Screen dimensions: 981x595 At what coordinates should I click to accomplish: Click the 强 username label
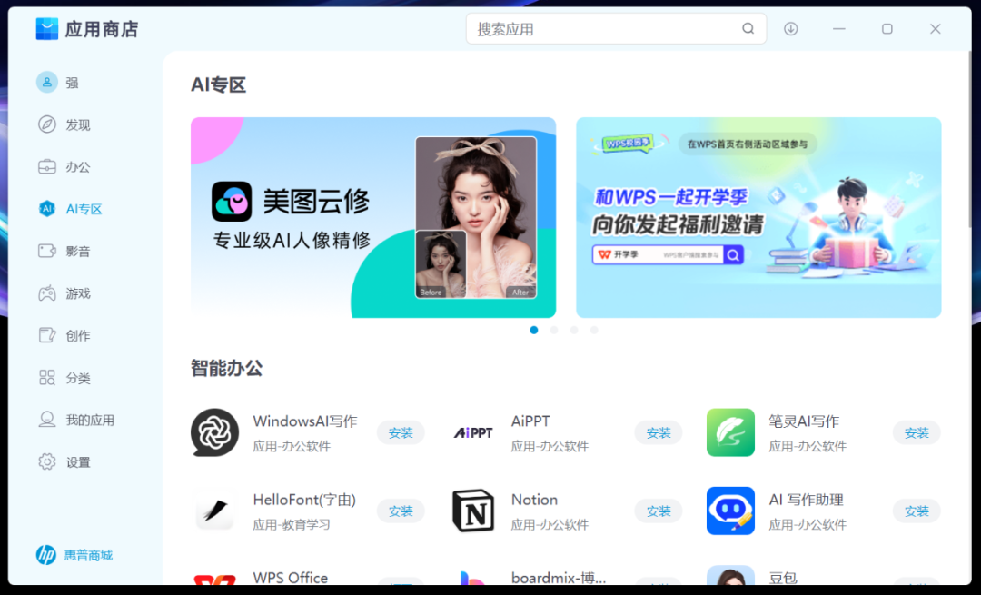[x=72, y=84]
